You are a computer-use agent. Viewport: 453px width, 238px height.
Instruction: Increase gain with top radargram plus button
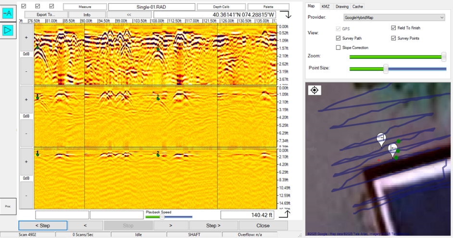point(26,37)
